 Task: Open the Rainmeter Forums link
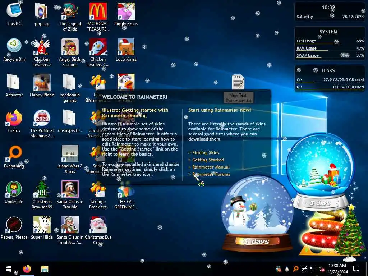[x=211, y=174]
